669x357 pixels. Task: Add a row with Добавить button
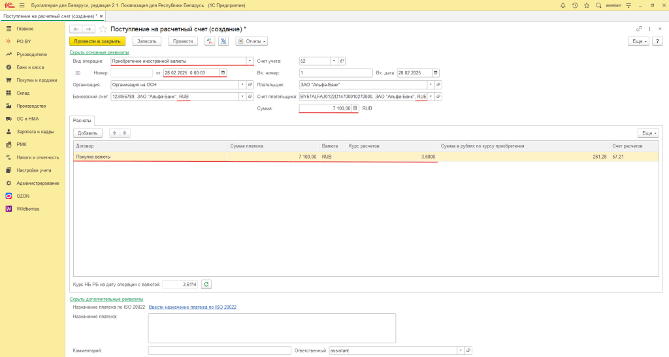pos(88,133)
